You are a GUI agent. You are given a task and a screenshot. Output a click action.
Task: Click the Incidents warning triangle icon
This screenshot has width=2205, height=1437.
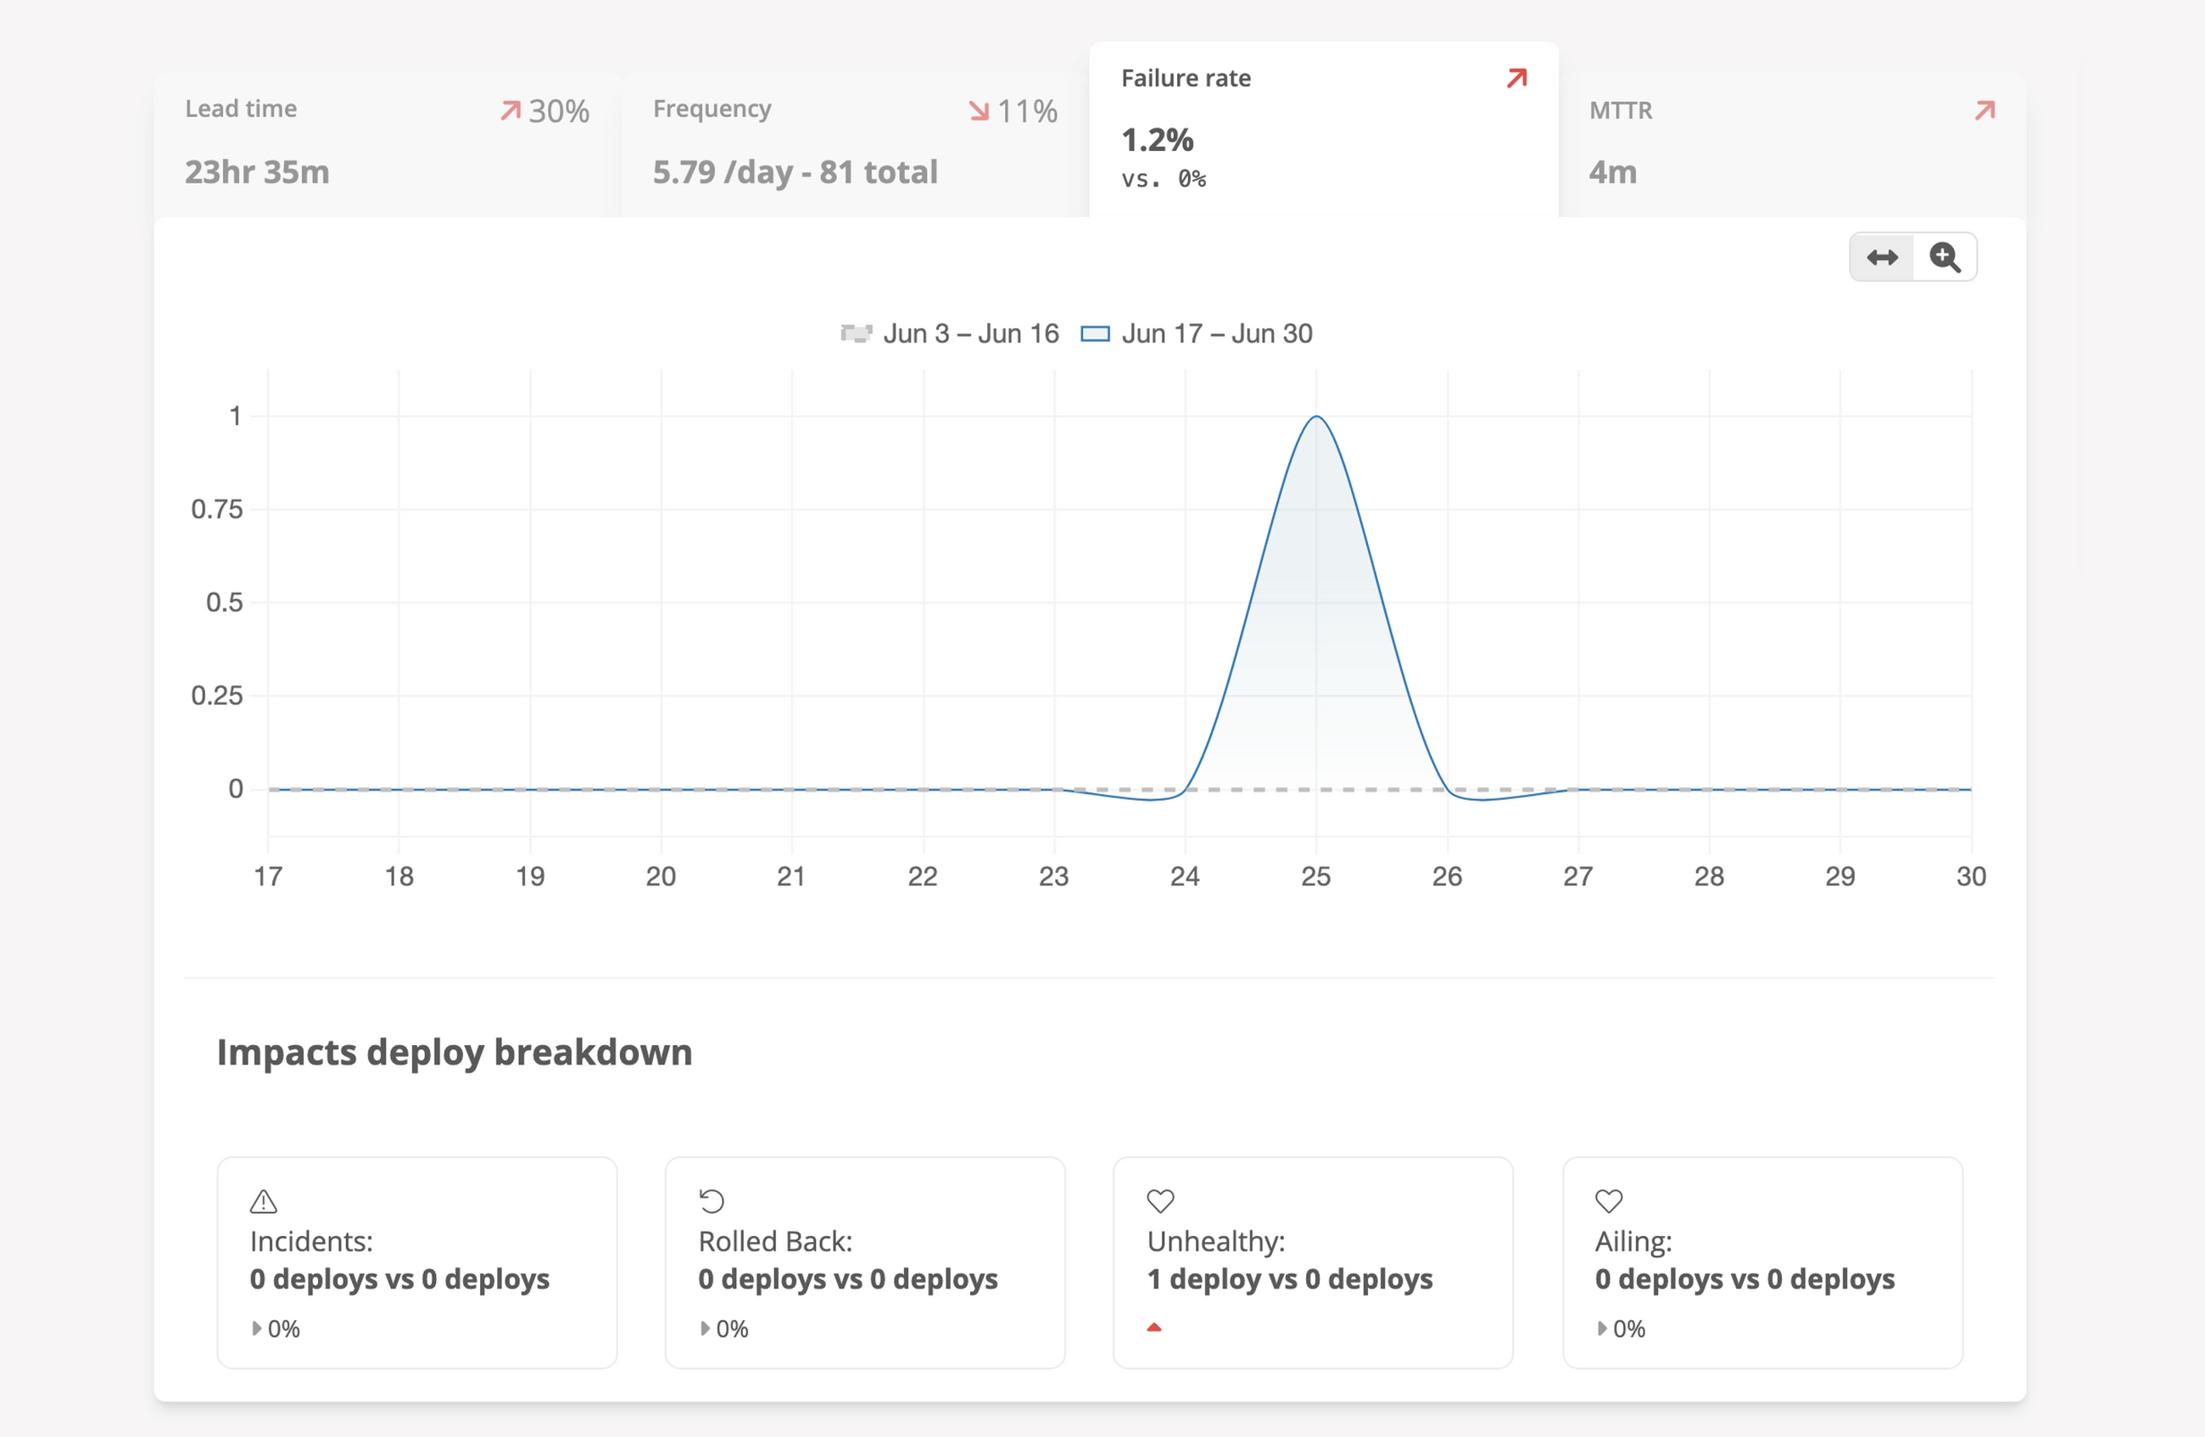click(x=262, y=1202)
